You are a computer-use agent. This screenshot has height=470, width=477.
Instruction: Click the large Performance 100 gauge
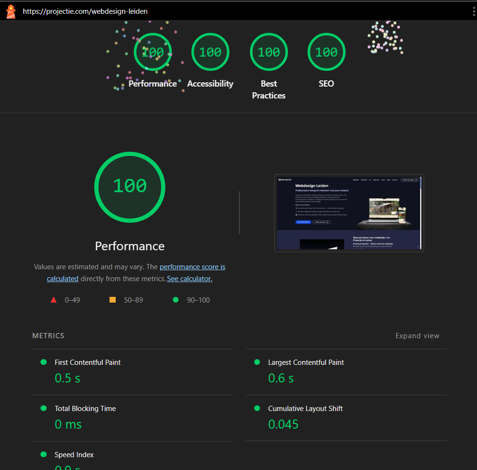click(x=129, y=186)
